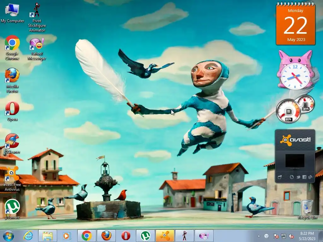Open Windows Explorer from the taskbar
The height and width of the screenshot is (242, 323).
coord(48,236)
